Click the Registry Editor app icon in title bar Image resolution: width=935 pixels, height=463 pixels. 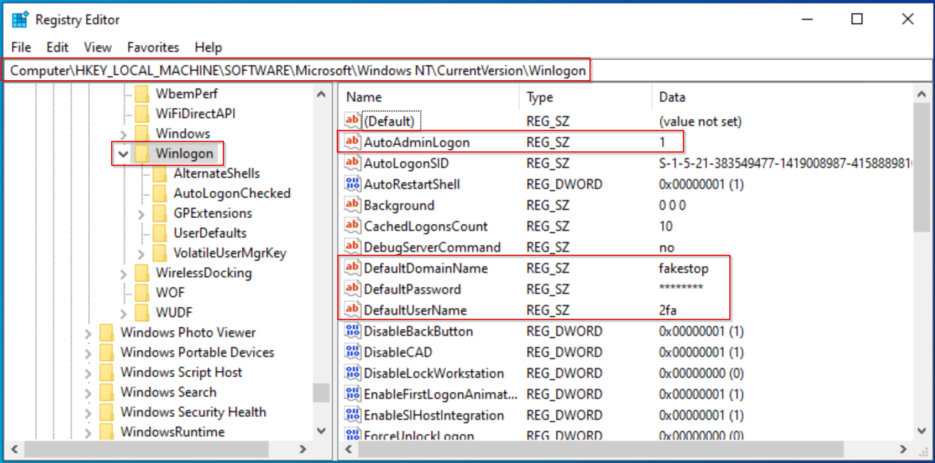tap(20, 19)
